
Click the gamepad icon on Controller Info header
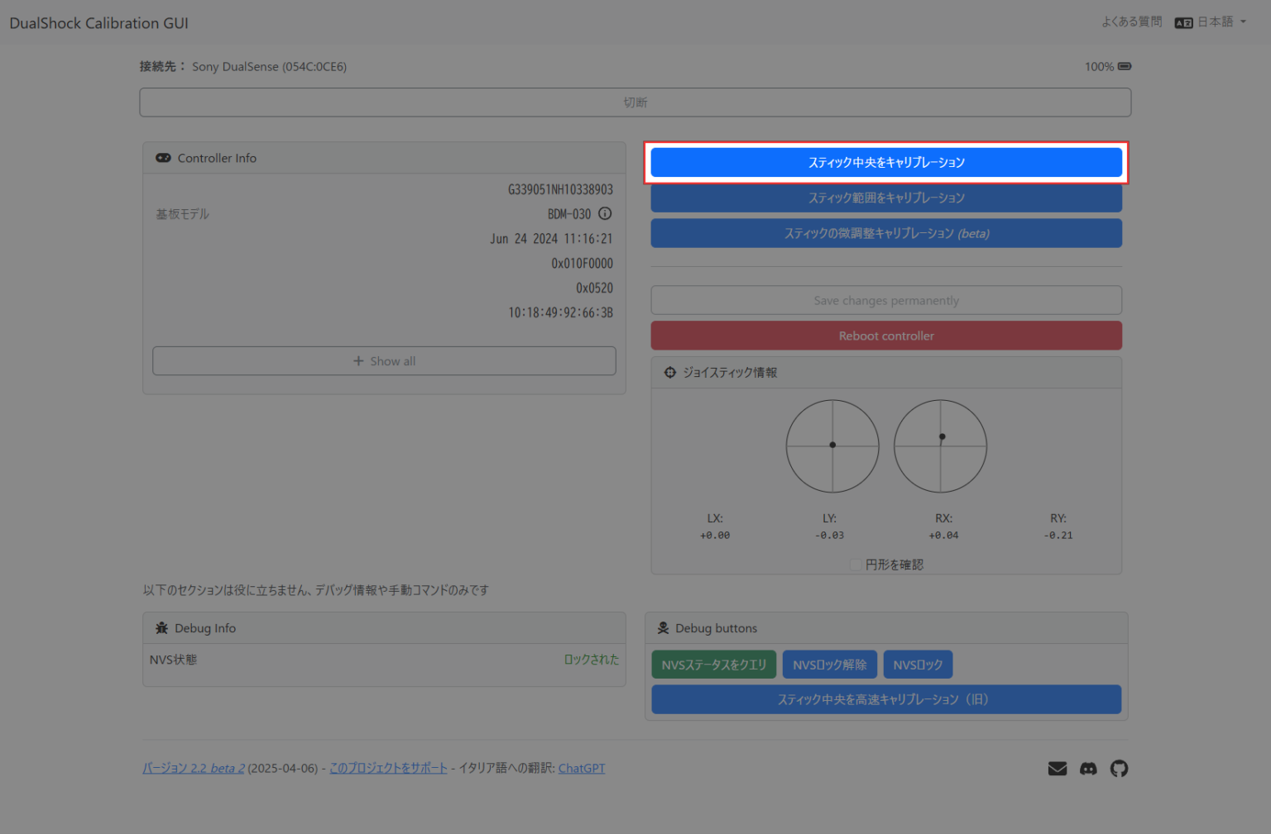[163, 157]
